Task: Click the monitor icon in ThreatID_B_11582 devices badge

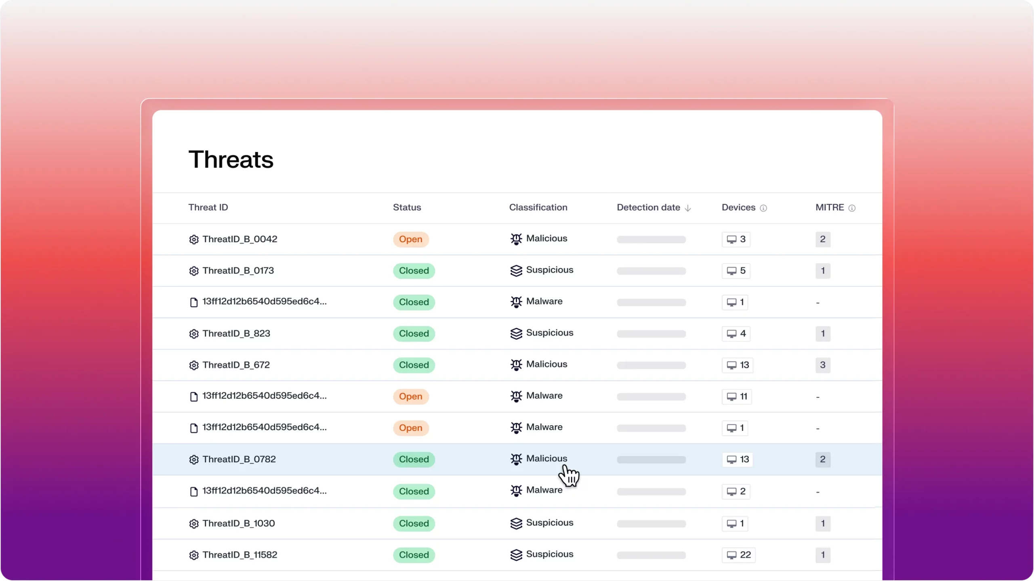Action: (x=731, y=555)
